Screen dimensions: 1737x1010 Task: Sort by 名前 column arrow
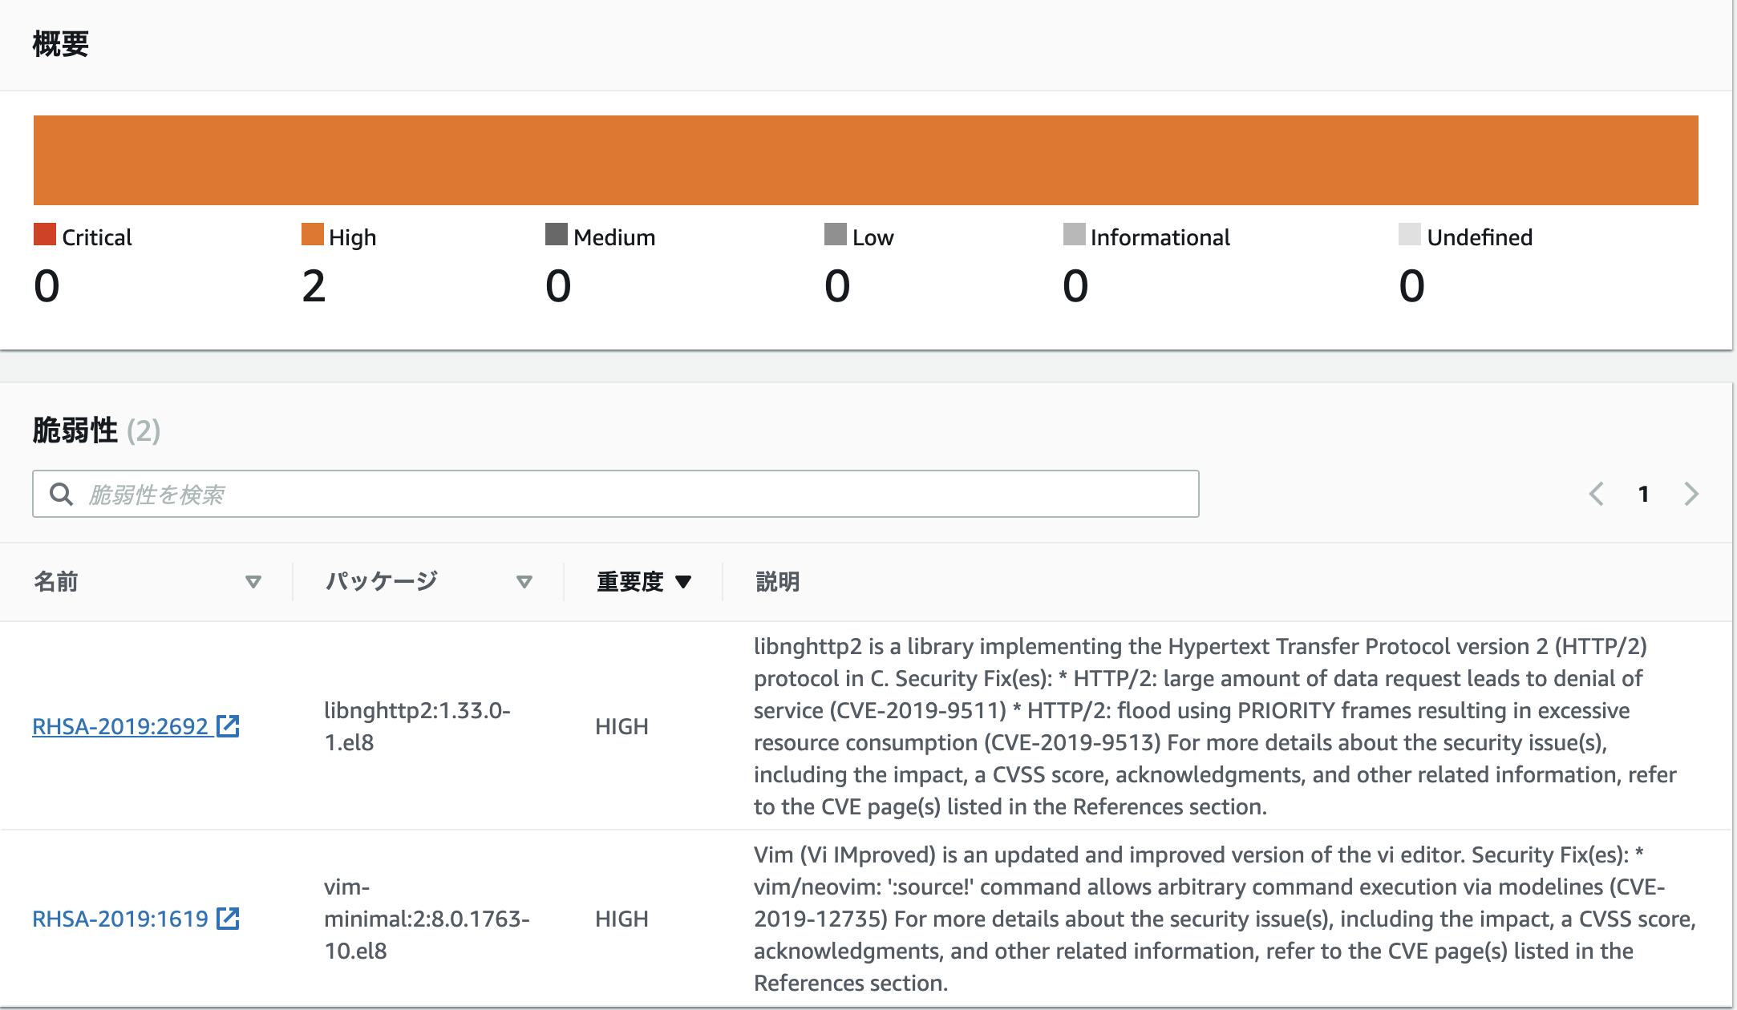click(253, 582)
